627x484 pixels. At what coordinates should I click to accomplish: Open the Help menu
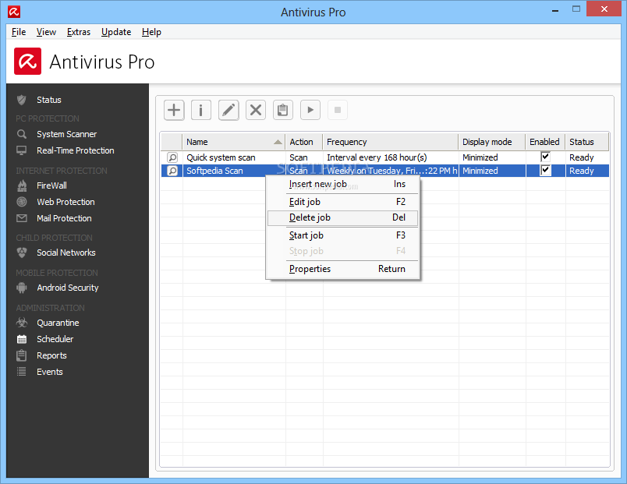pos(151,32)
